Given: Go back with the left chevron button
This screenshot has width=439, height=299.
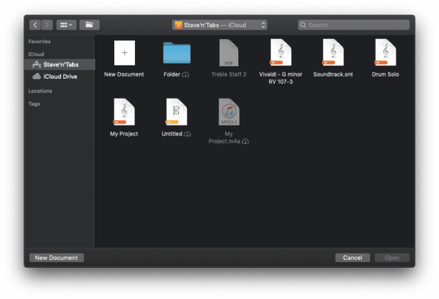Looking at the screenshot, I should 35,25.
